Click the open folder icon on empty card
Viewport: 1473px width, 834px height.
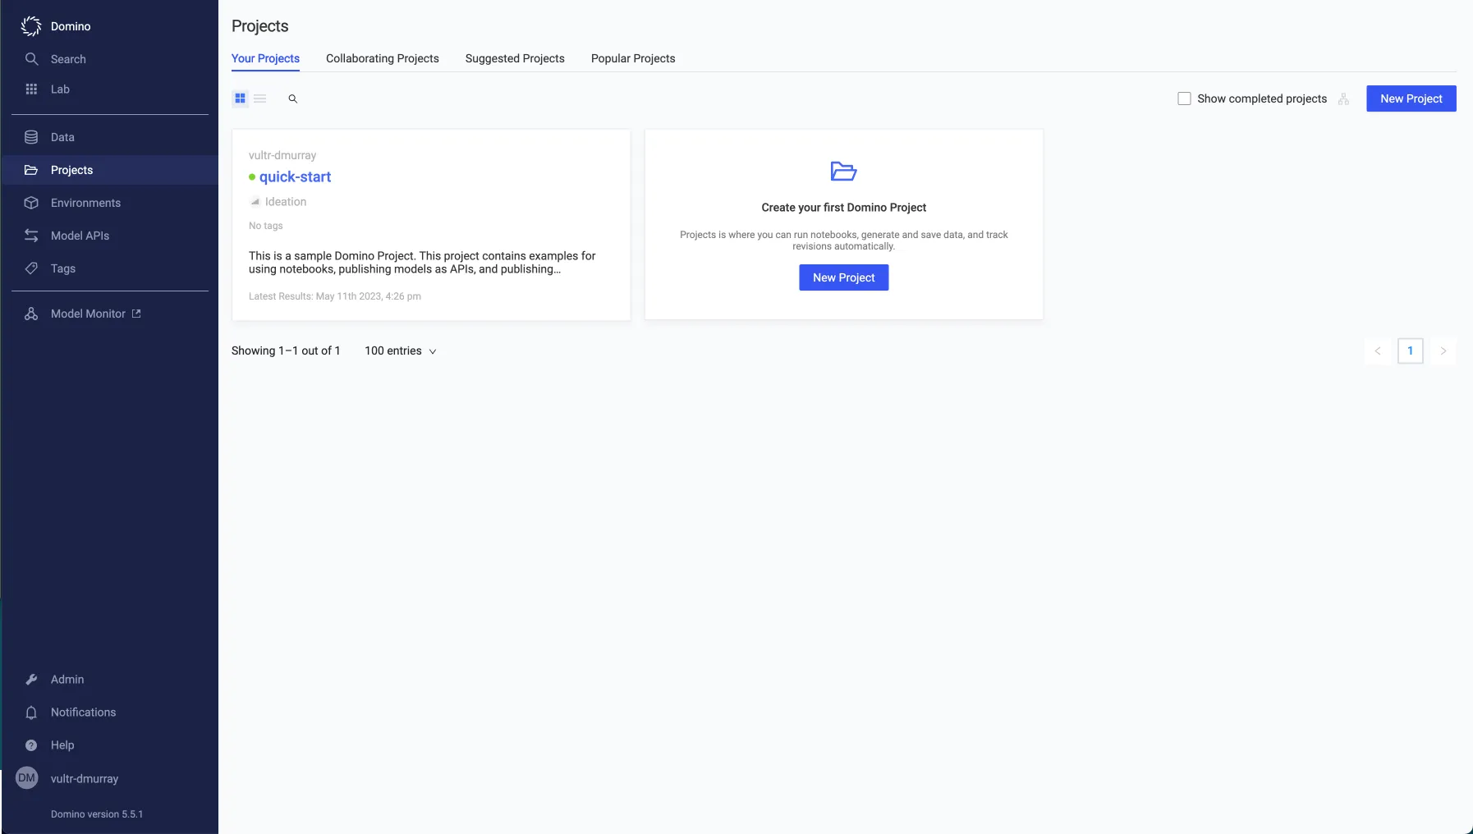(843, 171)
